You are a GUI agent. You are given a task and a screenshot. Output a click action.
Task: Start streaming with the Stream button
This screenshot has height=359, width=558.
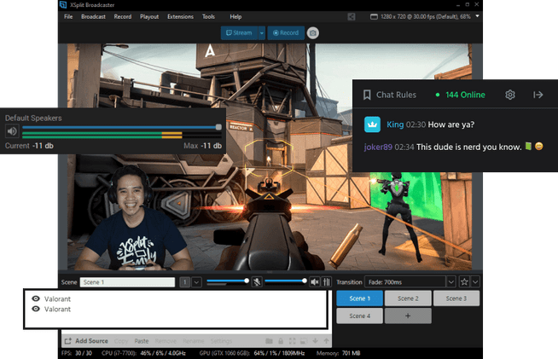(239, 33)
